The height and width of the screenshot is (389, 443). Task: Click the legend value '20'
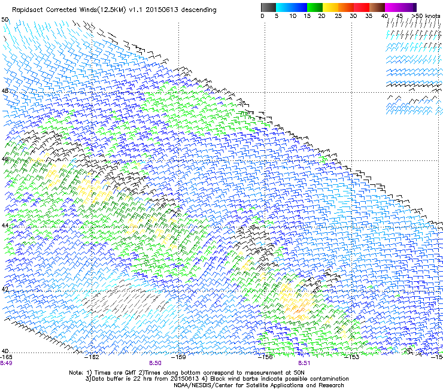tap(321, 16)
